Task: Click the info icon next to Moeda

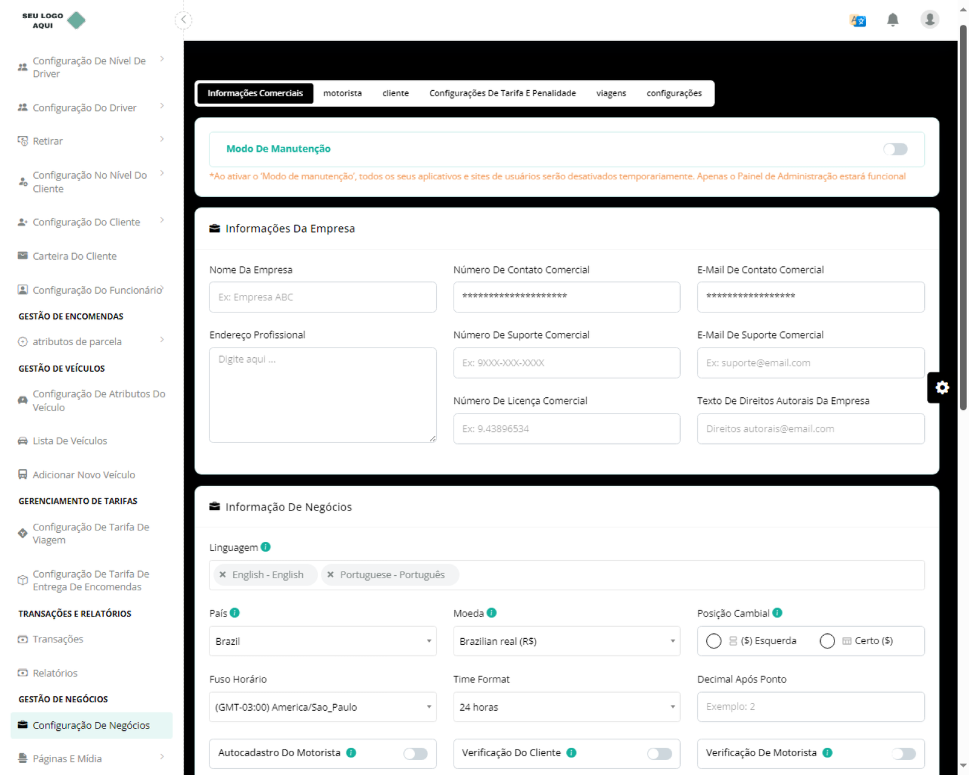Action: pos(492,613)
